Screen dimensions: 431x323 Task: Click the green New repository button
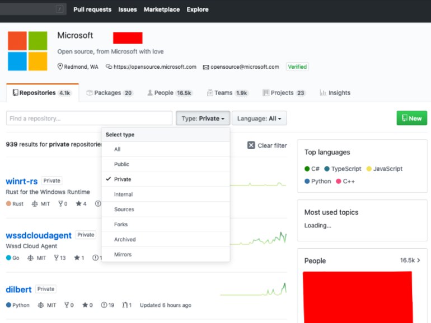411,118
